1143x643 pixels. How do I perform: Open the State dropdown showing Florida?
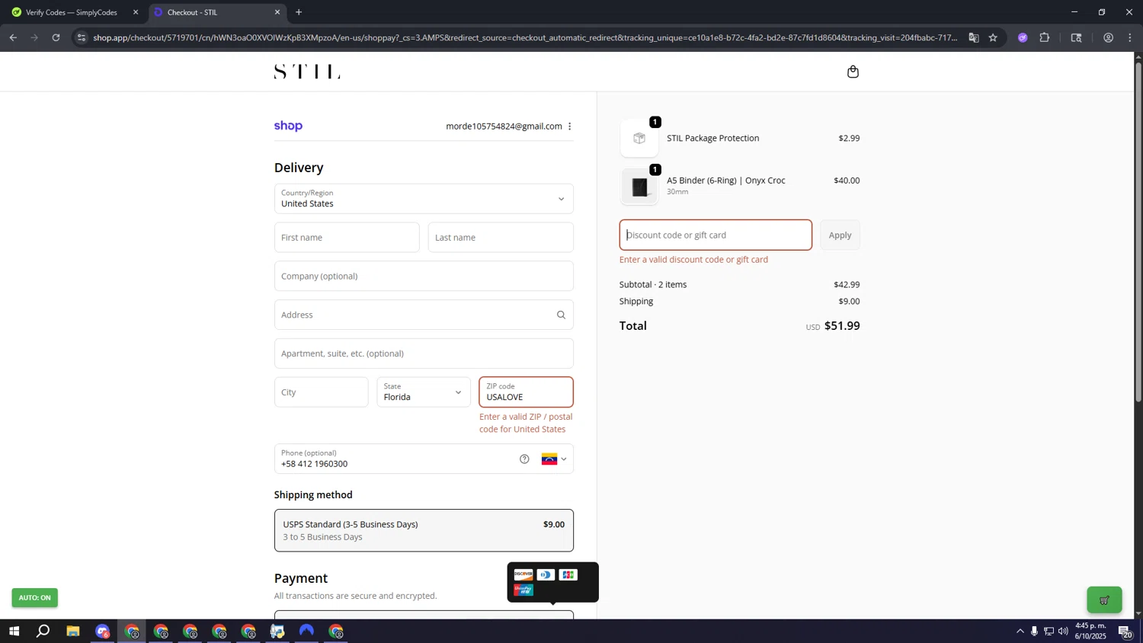pyautogui.click(x=424, y=392)
